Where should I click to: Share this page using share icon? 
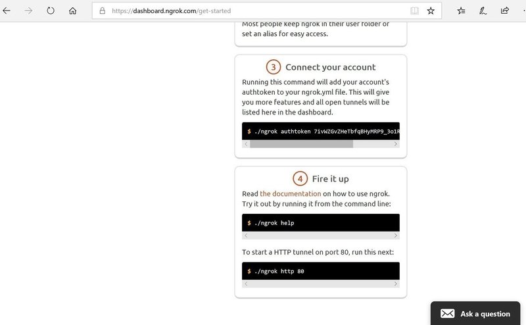pos(504,11)
